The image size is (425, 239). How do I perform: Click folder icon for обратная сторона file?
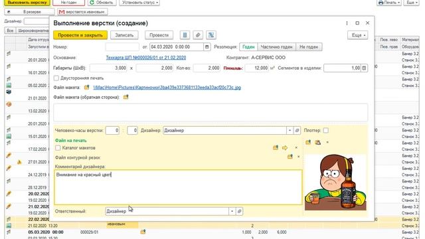(126, 97)
